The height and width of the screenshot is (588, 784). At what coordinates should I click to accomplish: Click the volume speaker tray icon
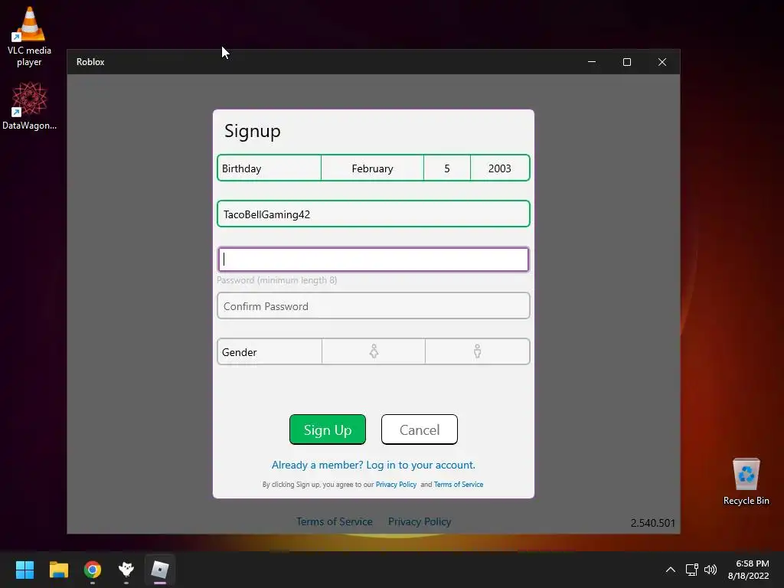710,570
